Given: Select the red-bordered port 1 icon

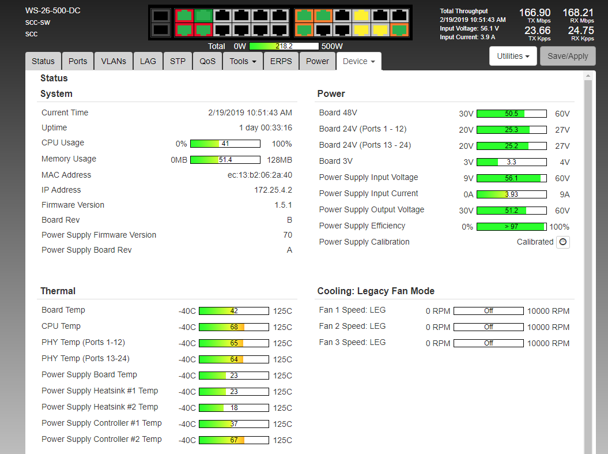Looking at the screenshot, I should [184, 16].
